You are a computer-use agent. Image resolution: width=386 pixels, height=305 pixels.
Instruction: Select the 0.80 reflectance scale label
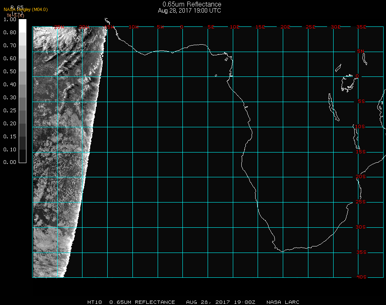[x=9, y=33]
